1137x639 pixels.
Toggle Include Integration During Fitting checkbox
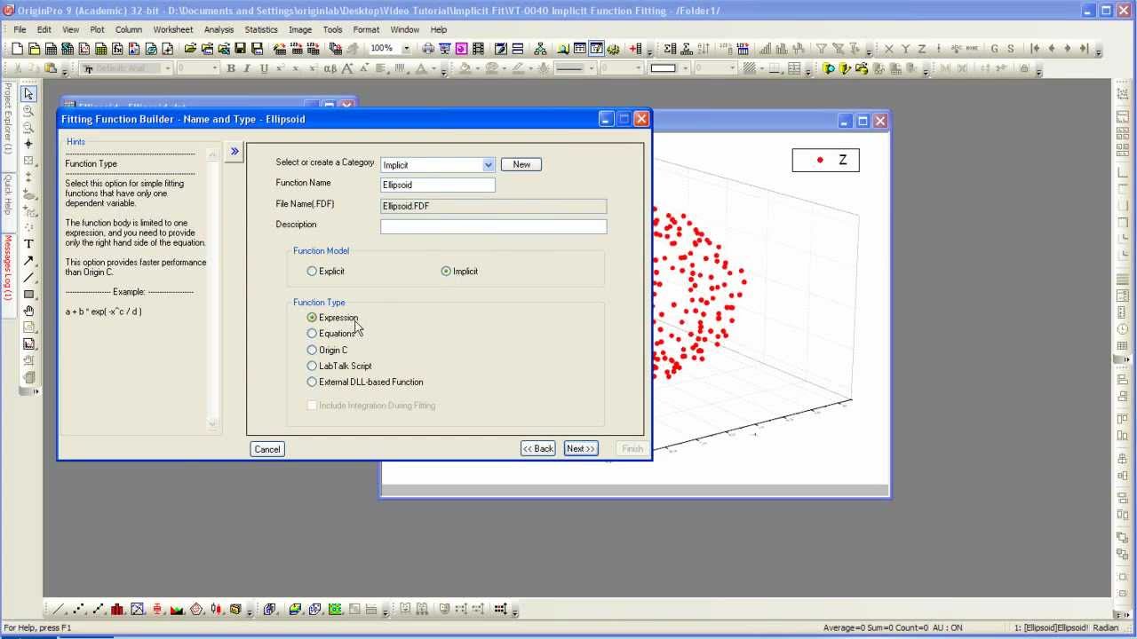pos(312,406)
